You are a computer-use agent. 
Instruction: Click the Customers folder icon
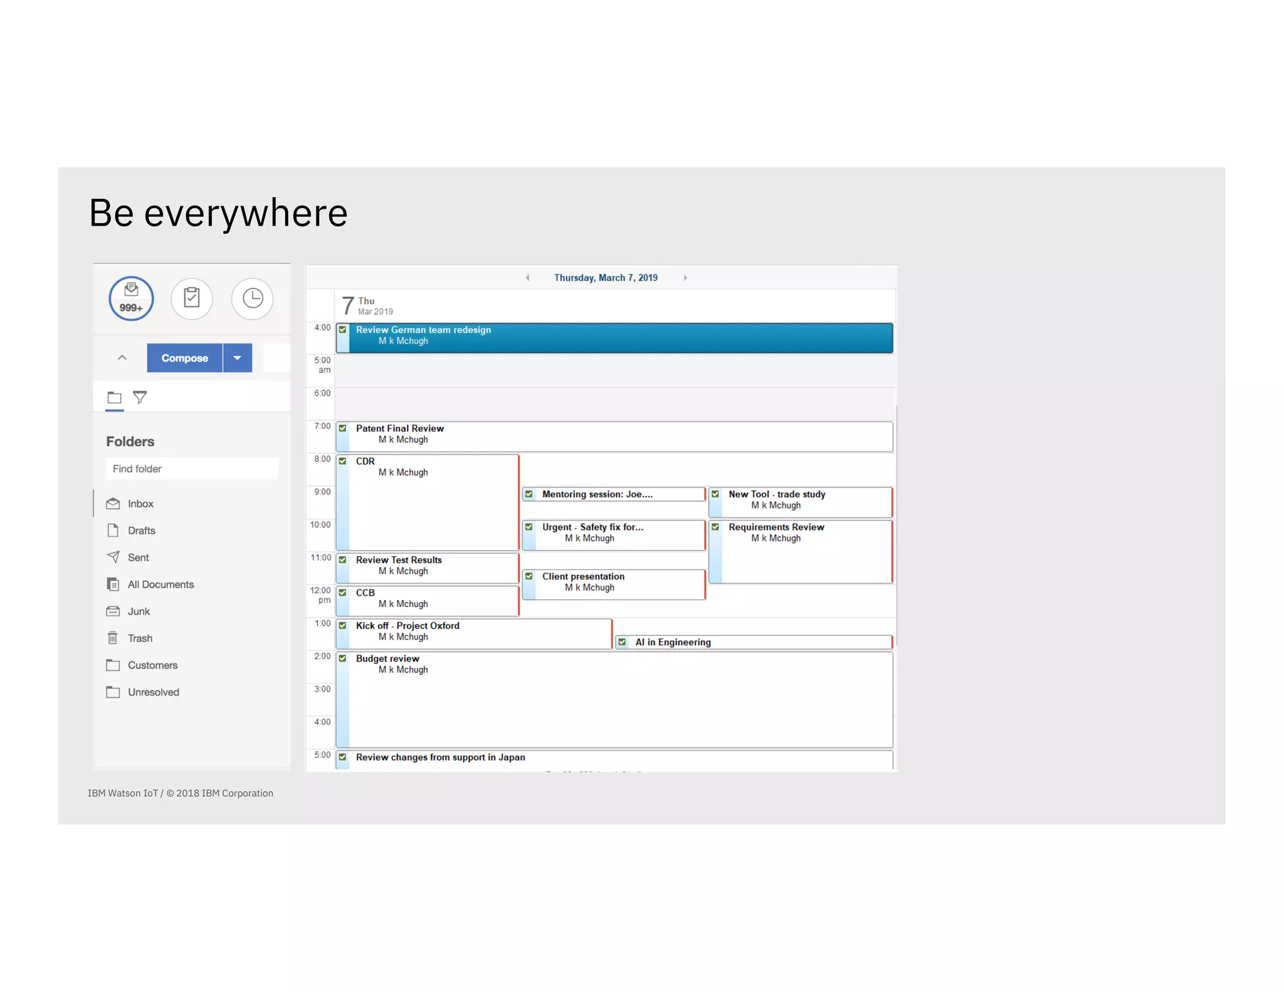point(113,665)
